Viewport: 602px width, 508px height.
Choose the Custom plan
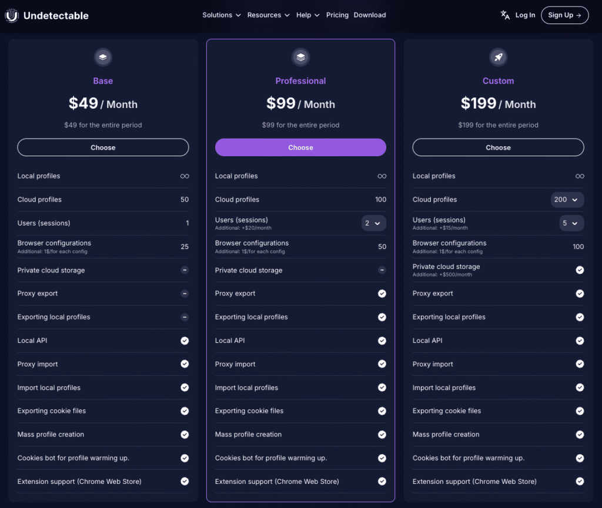click(x=499, y=147)
